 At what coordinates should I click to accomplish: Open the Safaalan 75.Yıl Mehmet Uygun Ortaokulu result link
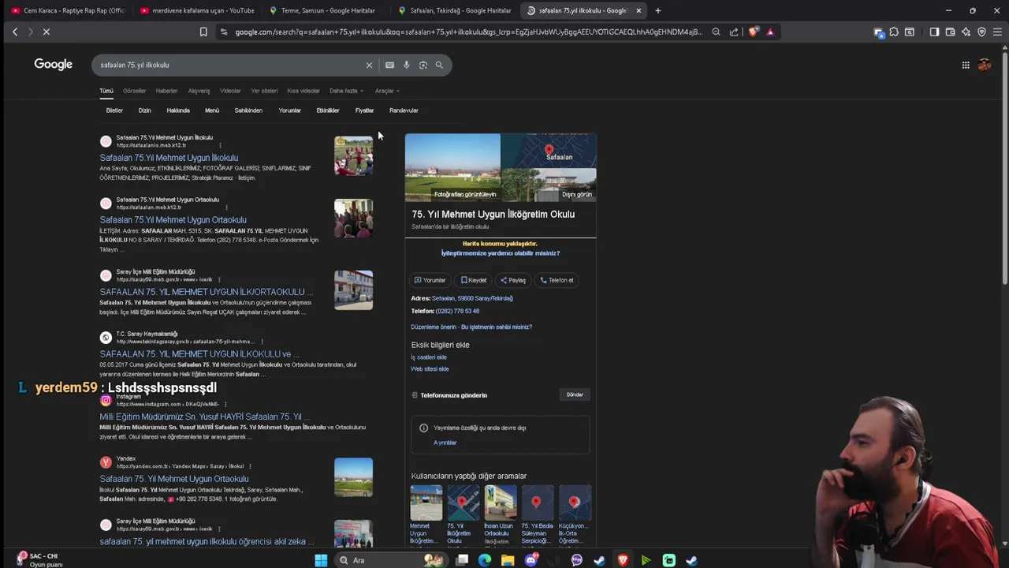coord(173,220)
